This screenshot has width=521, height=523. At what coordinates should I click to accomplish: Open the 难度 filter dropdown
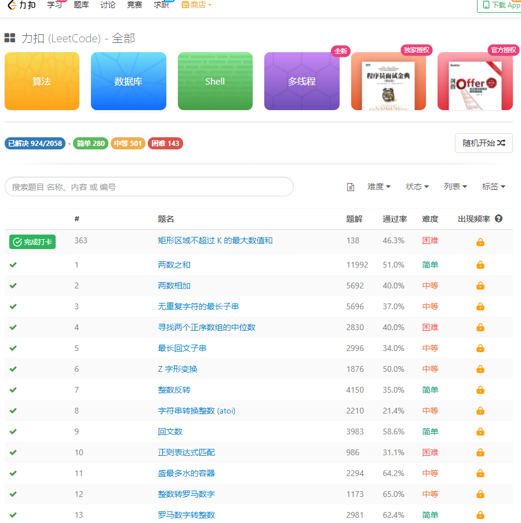tap(379, 186)
